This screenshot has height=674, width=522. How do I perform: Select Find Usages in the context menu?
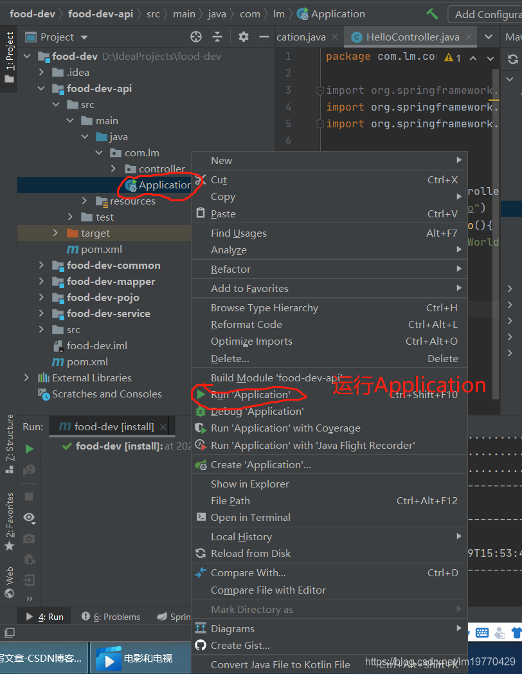tap(329, 233)
